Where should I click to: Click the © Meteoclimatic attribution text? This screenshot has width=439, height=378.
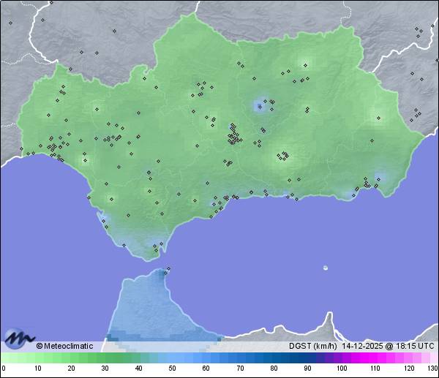65,346
